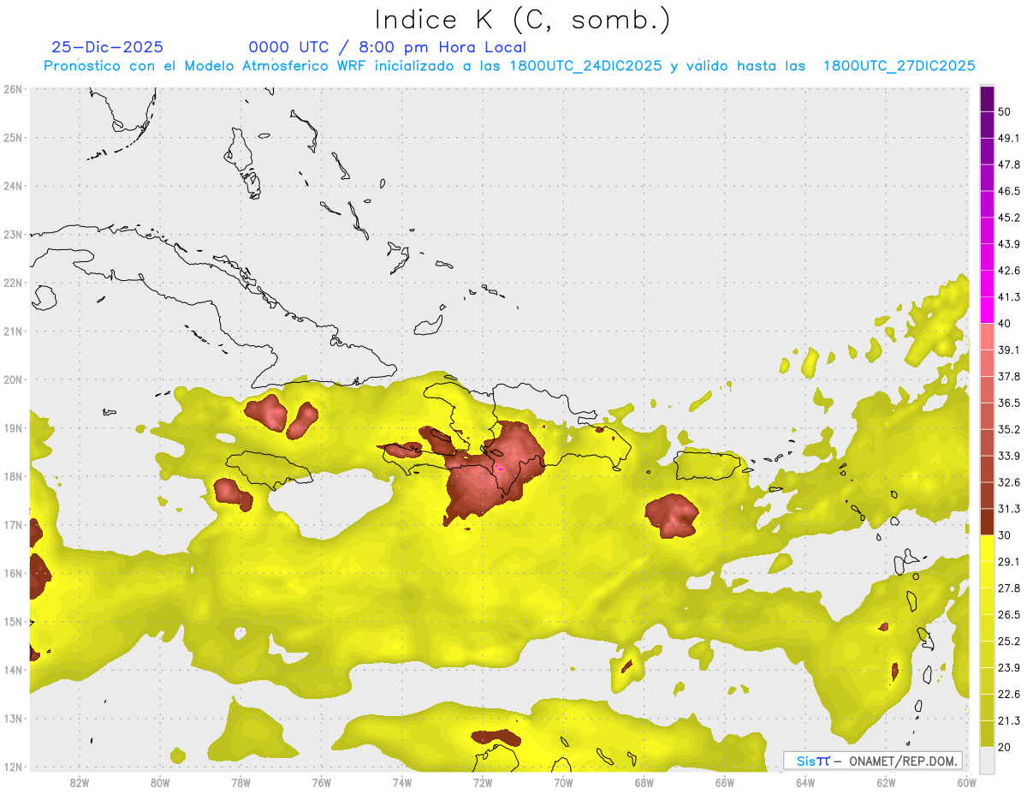Click the colorbar value '23.9'
This screenshot has height=794, width=1027.
1009,668
